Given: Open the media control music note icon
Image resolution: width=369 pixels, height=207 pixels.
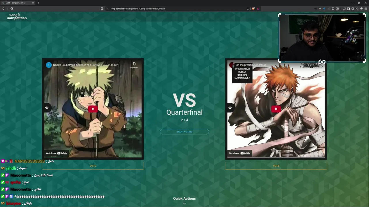Looking at the screenshot, I should click(x=344, y=9).
